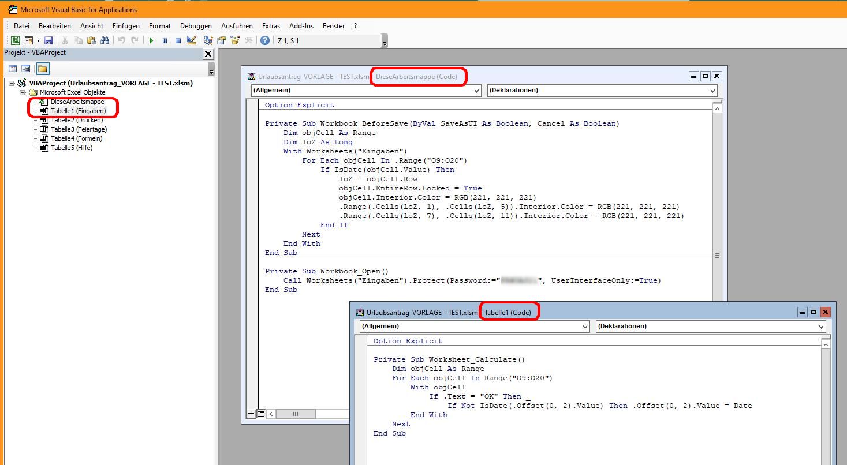Viewport: 847px width, 465px height.
Task: Select DieseArbeitsmappe in the project tree
Action: 77,102
